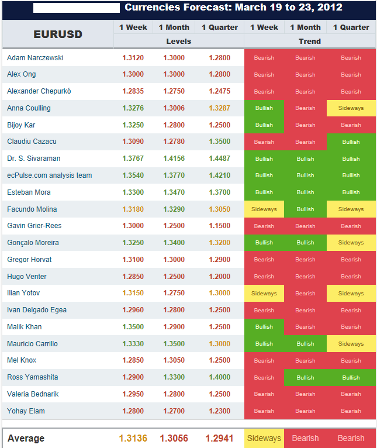Open the Ivan Delgado Egea entry
377x448 pixels.
(x=37, y=310)
